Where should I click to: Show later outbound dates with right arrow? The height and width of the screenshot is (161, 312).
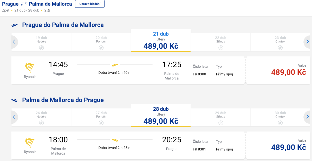click(308, 41)
